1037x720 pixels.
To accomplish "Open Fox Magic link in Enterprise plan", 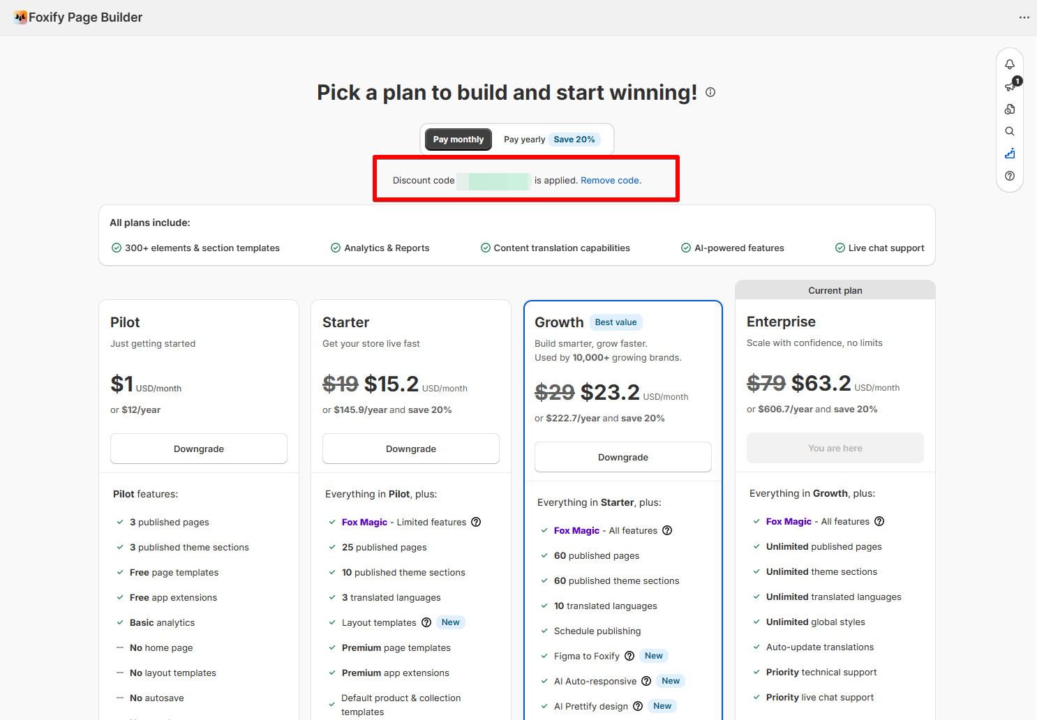I will pos(789,521).
